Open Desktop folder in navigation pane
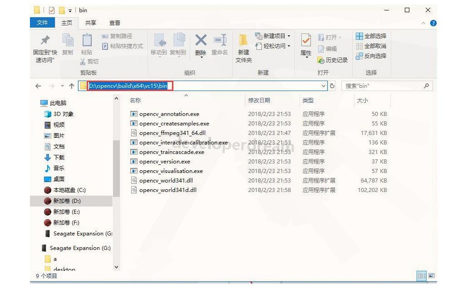Screen dimensions: 467x288 [54, 179]
